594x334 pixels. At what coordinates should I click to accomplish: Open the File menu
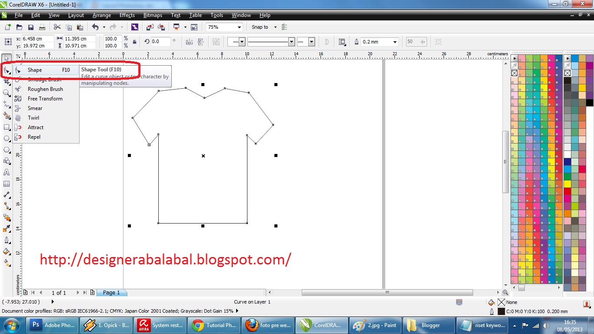[19, 15]
